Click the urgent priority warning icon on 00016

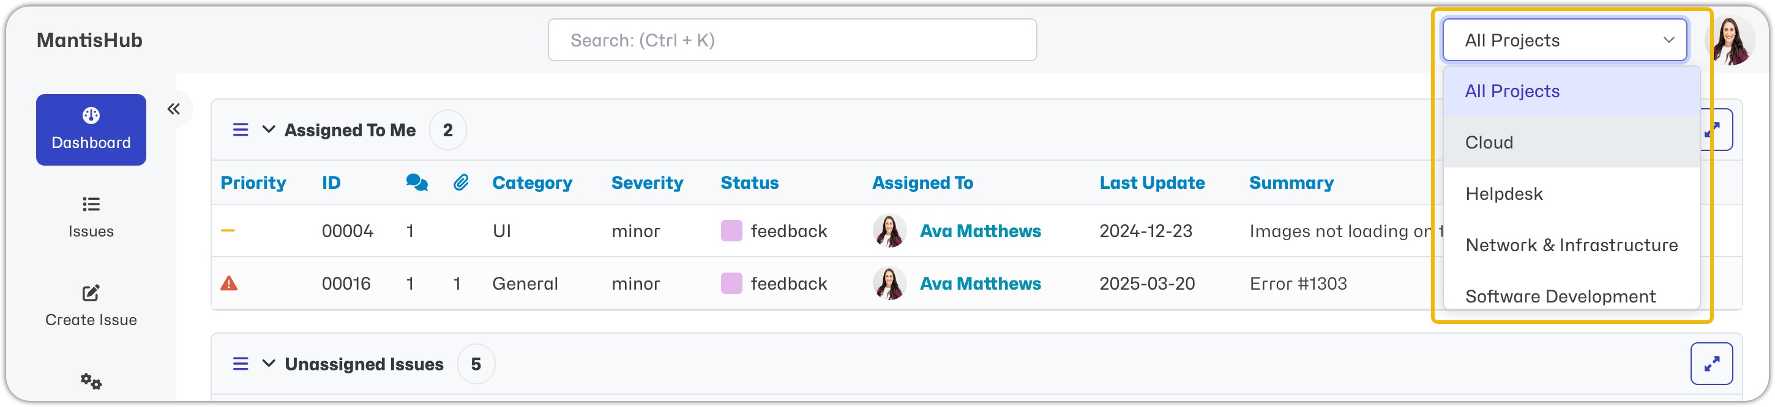click(229, 284)
